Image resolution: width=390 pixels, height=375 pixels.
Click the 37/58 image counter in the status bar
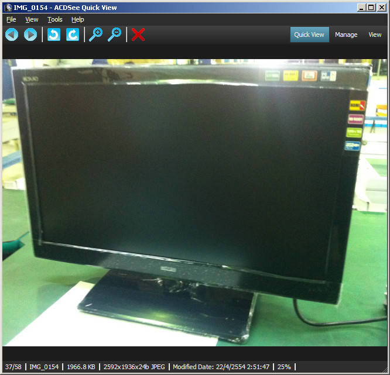pyautogui.click(x=13, y=367)
